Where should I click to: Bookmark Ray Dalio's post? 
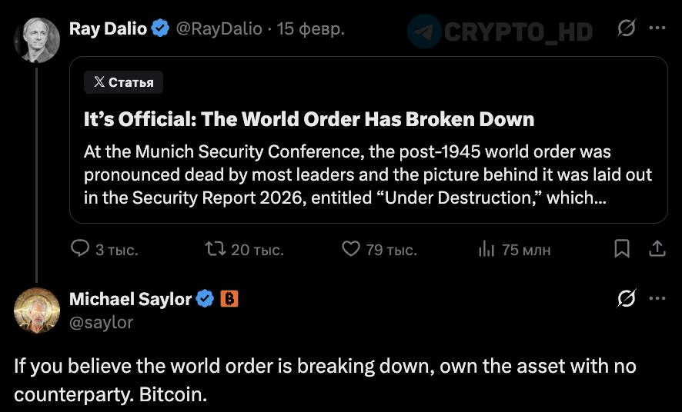(x=622, y=249)
